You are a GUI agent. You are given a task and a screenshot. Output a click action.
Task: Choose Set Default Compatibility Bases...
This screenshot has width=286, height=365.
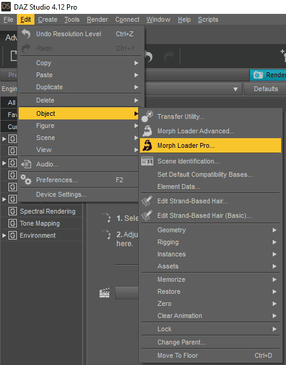pyautogui.click(x=211, y=174)
